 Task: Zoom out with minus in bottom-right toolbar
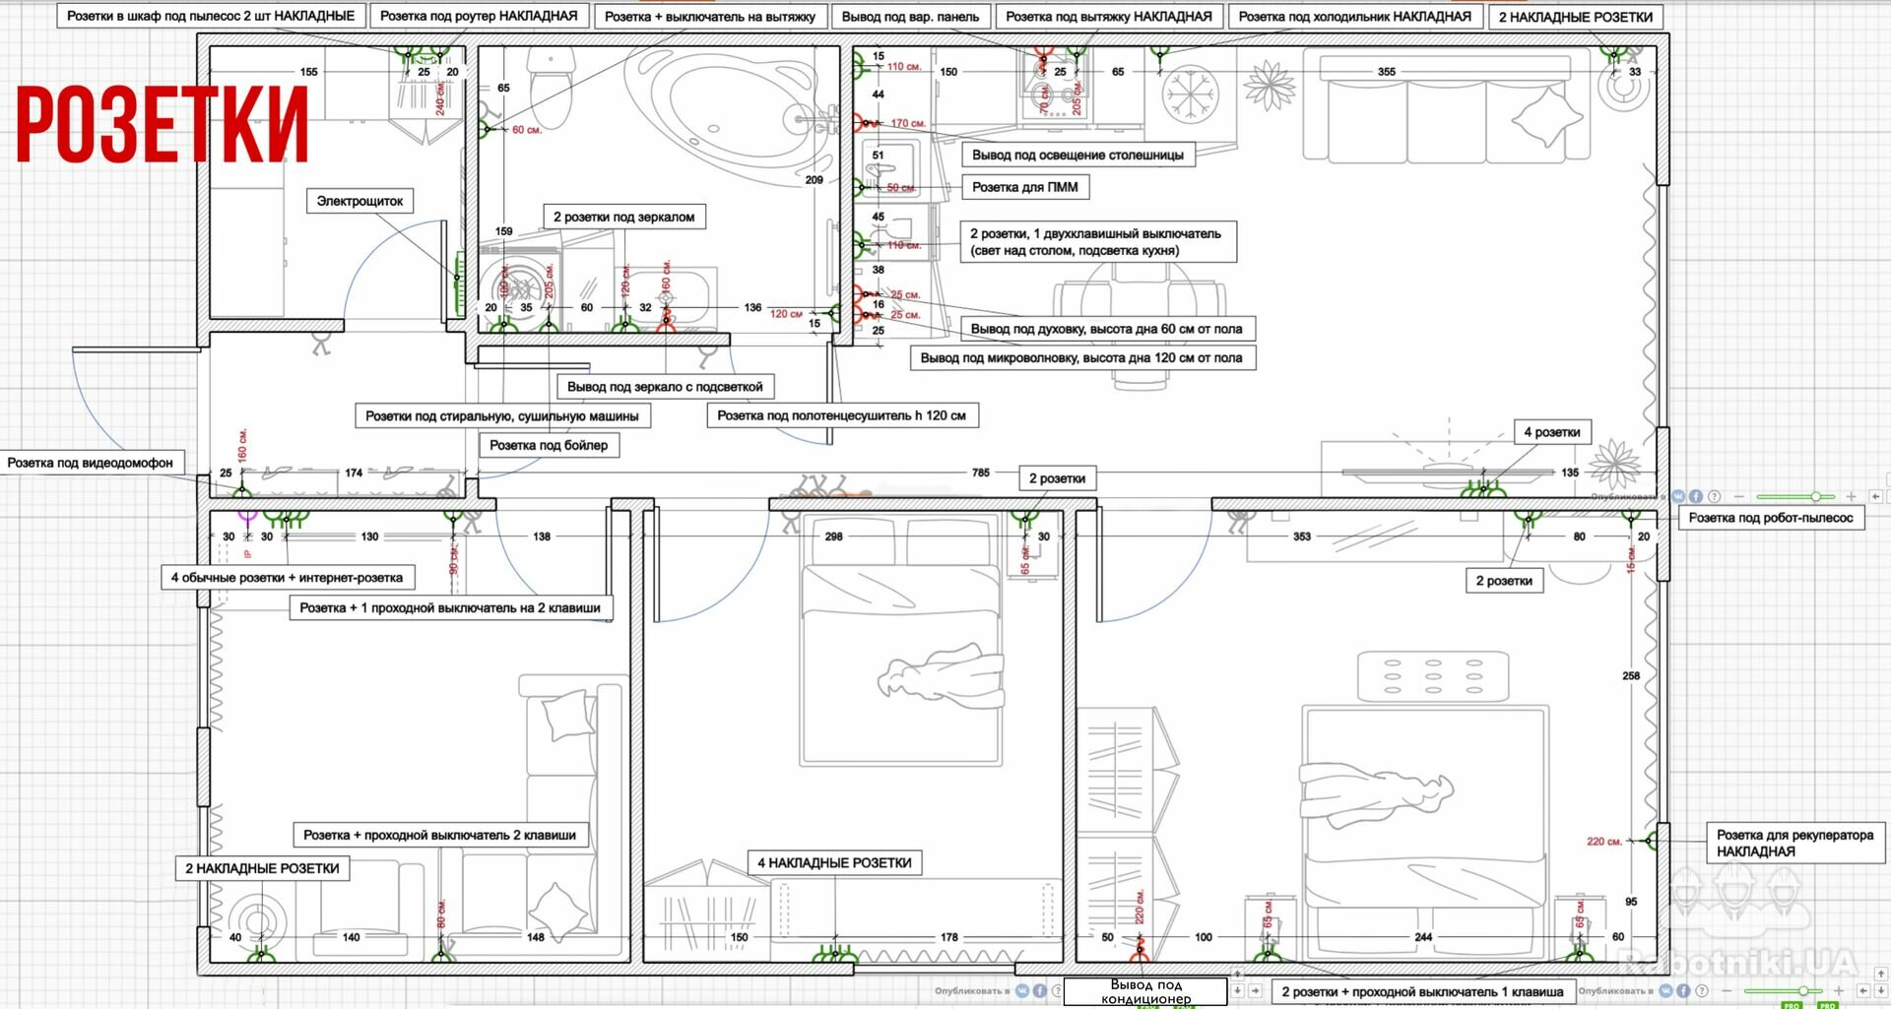coord(1727,990)
